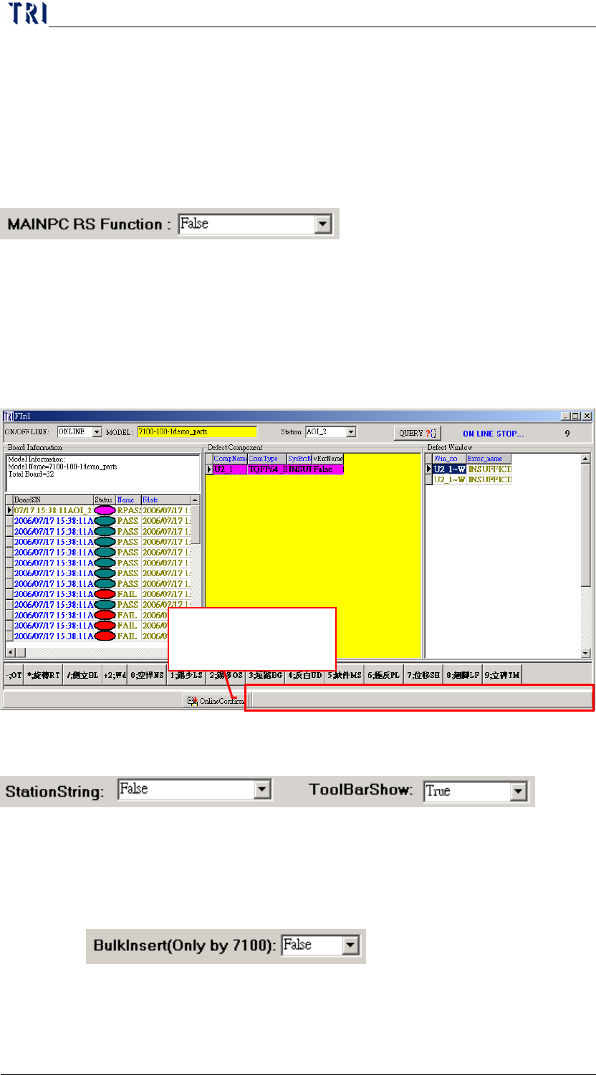The image size is (596, 1075).
Task: Open the Station dropdown showing AOI_2
Action: click(331, 432)
